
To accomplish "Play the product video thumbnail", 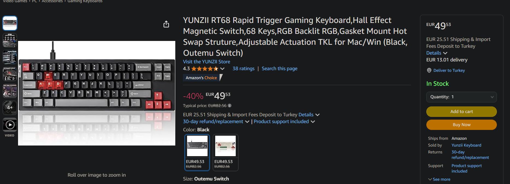I will [10, 125].
